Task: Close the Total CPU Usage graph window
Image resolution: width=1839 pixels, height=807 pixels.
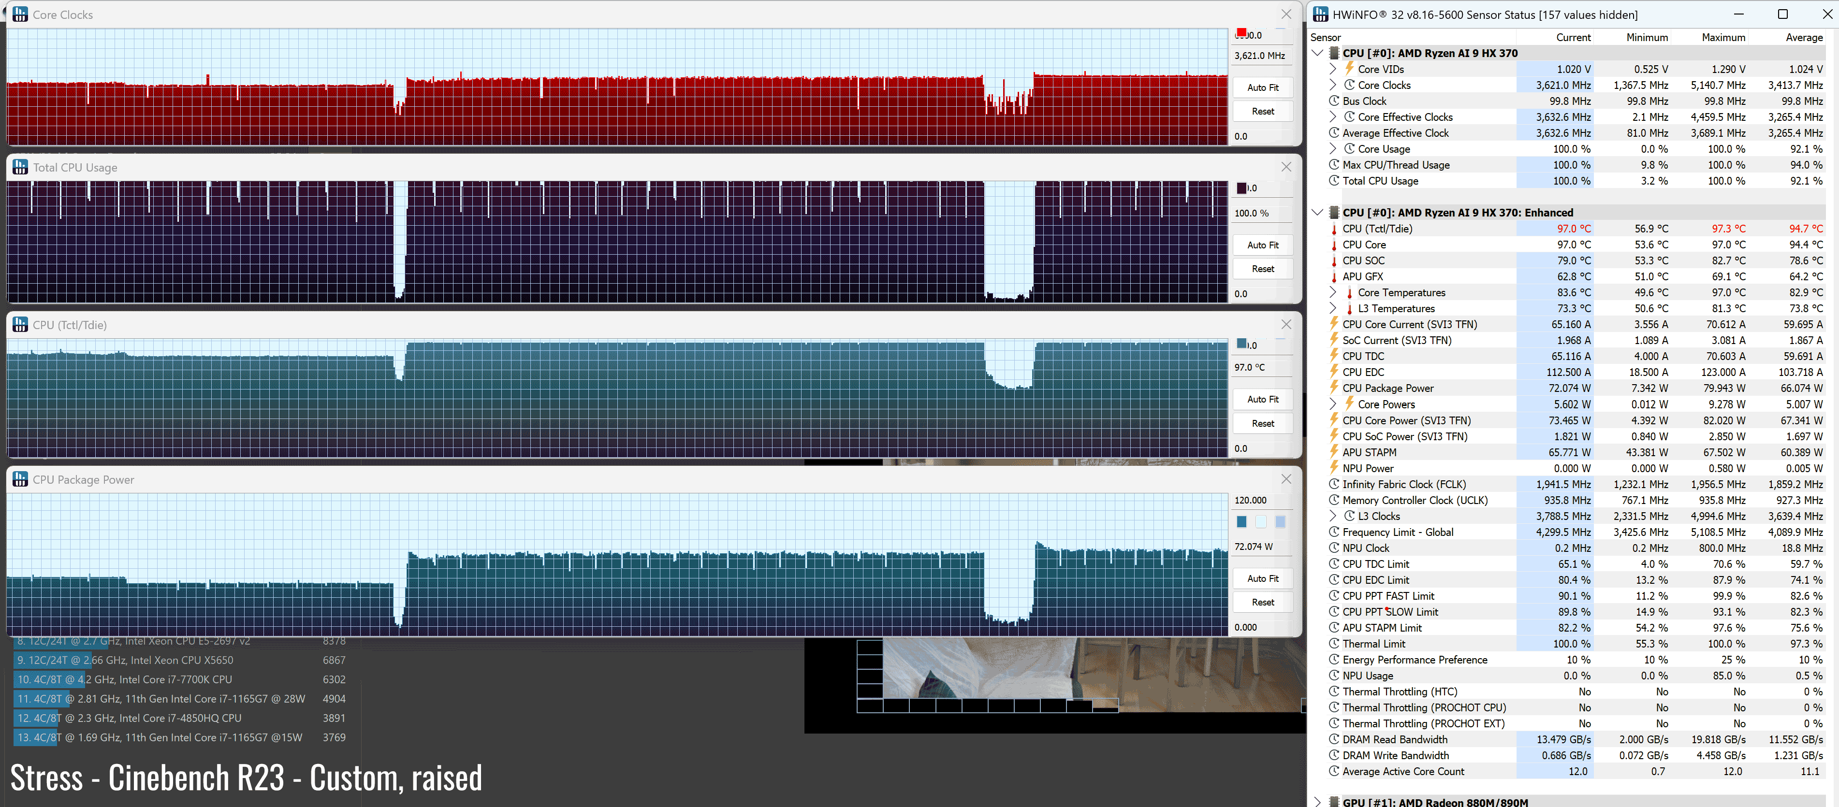Action: click(x=1286, y=167)
